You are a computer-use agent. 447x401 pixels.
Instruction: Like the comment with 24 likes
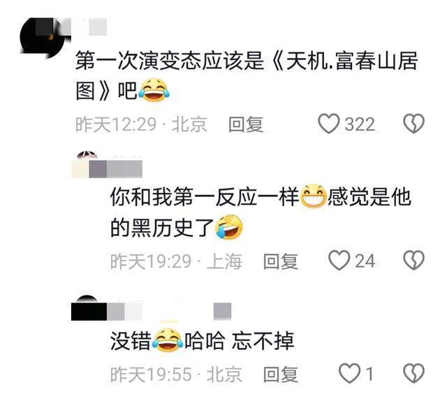point(339,261)
